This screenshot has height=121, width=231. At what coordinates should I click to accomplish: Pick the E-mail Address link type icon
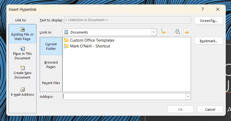(22, 89)
